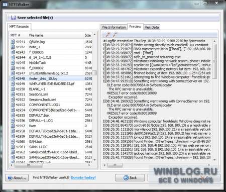Click file icon of record 41945 MpIdleTask
Image resolution: width=226 pixels, height=192 pixels.
coord(13,62)
